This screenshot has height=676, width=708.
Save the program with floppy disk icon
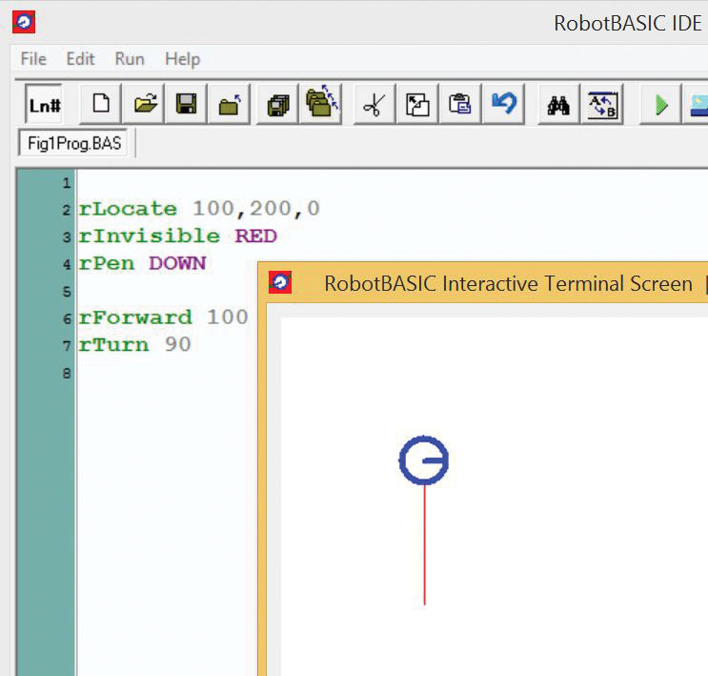coord(186,104)
